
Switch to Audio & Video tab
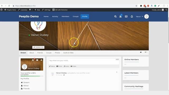coord(68,53)
